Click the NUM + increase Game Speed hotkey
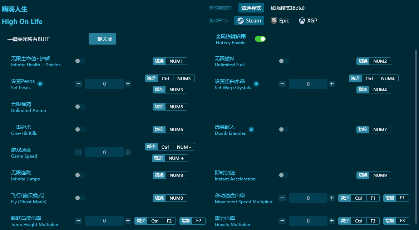 [x=170, y=158]
